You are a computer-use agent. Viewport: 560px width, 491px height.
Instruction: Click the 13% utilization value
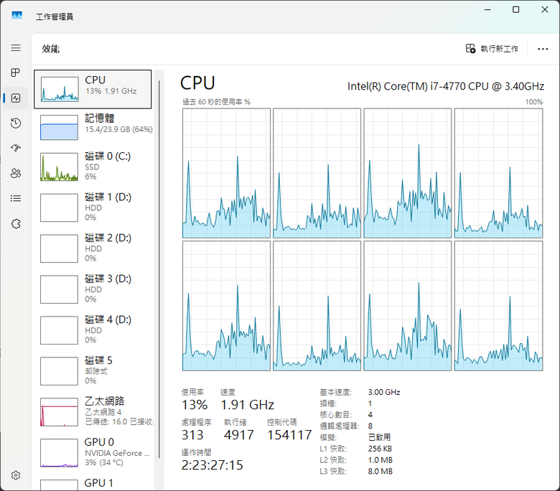point(195,405)
